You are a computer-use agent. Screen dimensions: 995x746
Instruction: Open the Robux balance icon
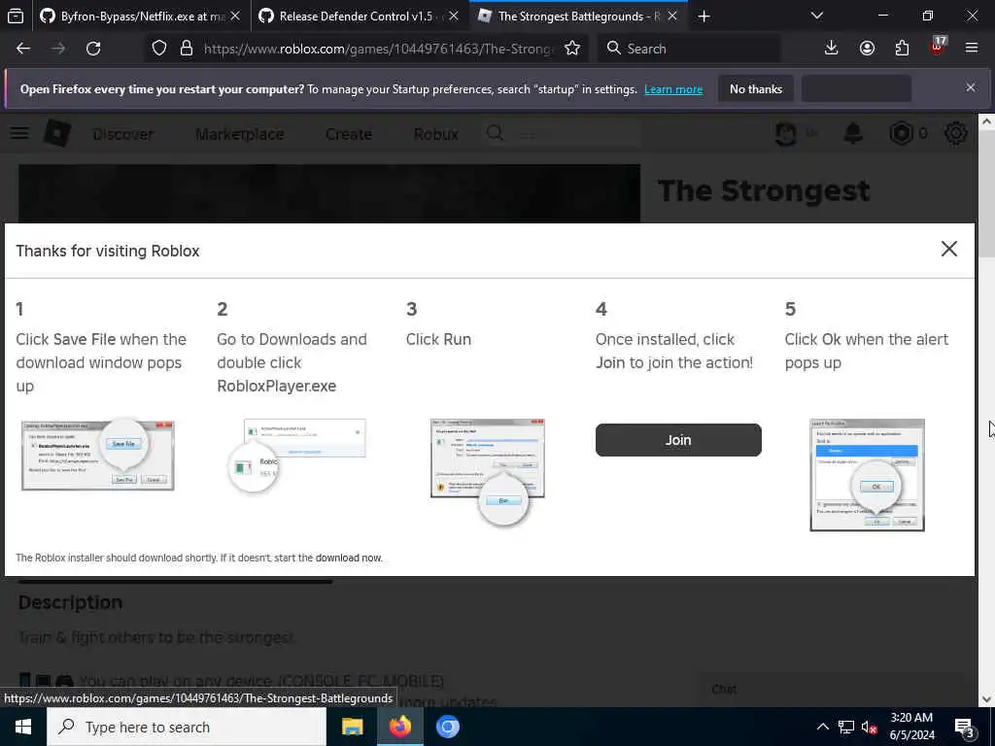(901, 133)
